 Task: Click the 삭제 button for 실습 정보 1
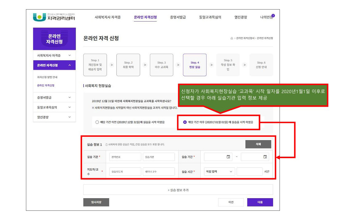pos(258,144)
